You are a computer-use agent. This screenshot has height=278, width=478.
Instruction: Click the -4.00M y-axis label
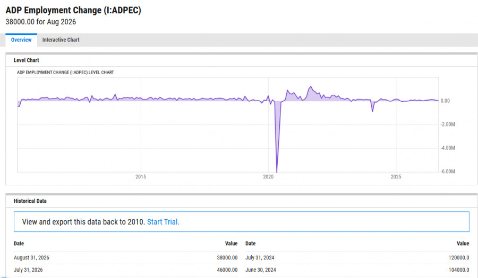coord(448,148)
